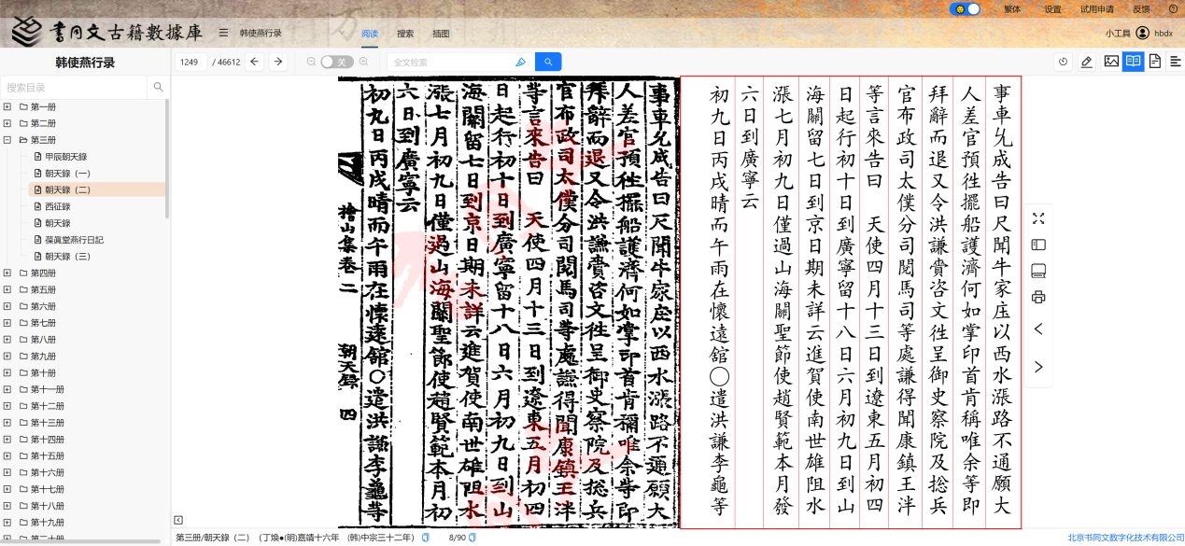Select the text-only document view icon
This screenshot has width=1185, height=546.
pyautogui.click(x=1155, y=62)
